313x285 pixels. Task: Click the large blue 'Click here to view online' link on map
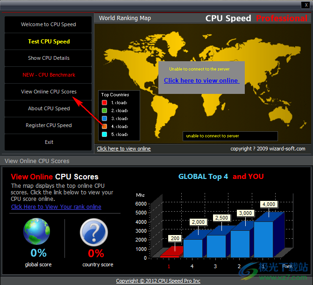(202, 80)
